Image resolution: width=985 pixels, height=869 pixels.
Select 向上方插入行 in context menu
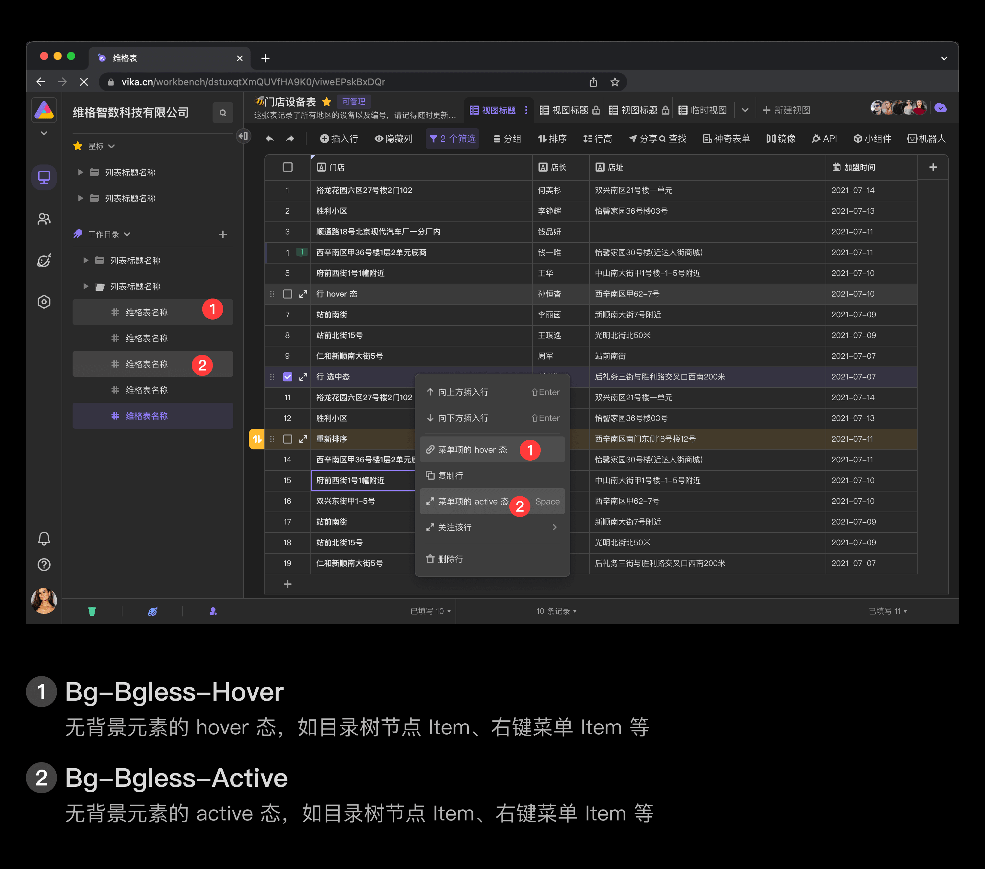pos(492,392)
